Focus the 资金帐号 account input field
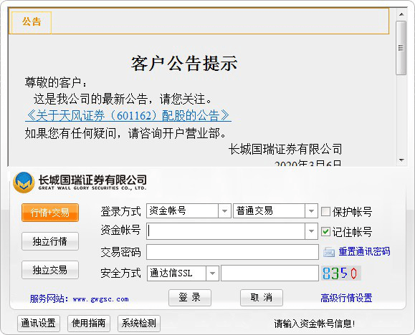This screenshot has width=415, height=335. [x=226, y=231]
